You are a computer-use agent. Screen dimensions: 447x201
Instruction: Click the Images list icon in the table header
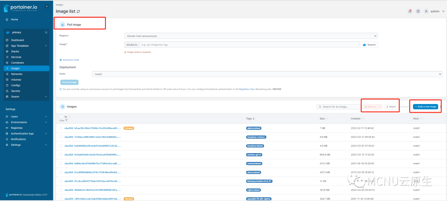click(x=62, y=106)
